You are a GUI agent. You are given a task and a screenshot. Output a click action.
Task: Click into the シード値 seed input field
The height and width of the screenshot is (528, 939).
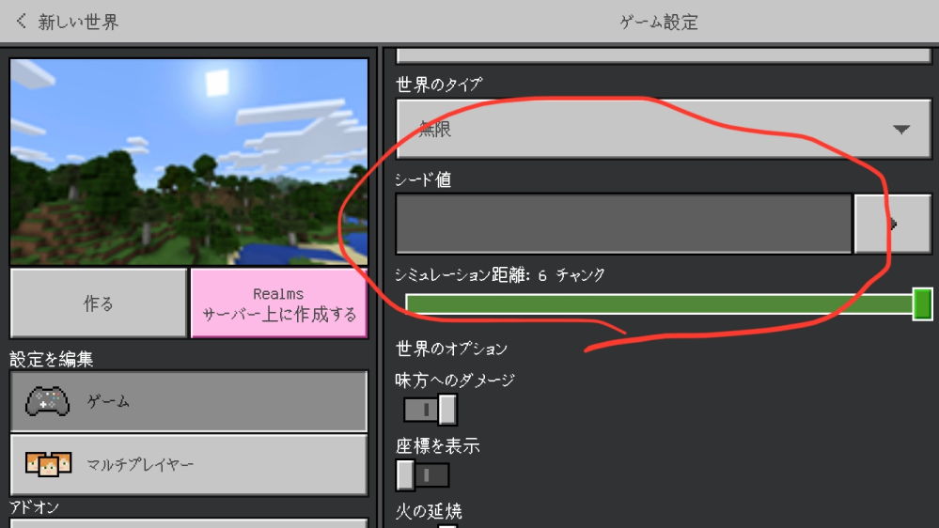[x=623, y=224]
